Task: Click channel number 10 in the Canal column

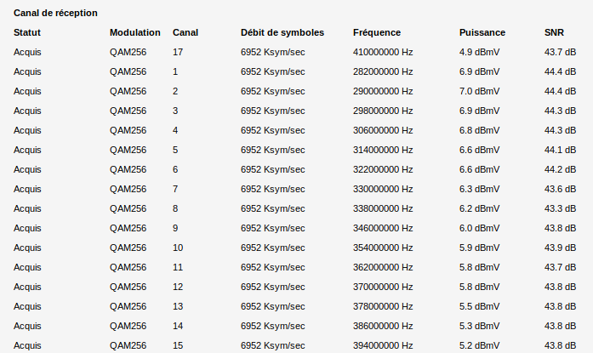Action: [178, 248]
